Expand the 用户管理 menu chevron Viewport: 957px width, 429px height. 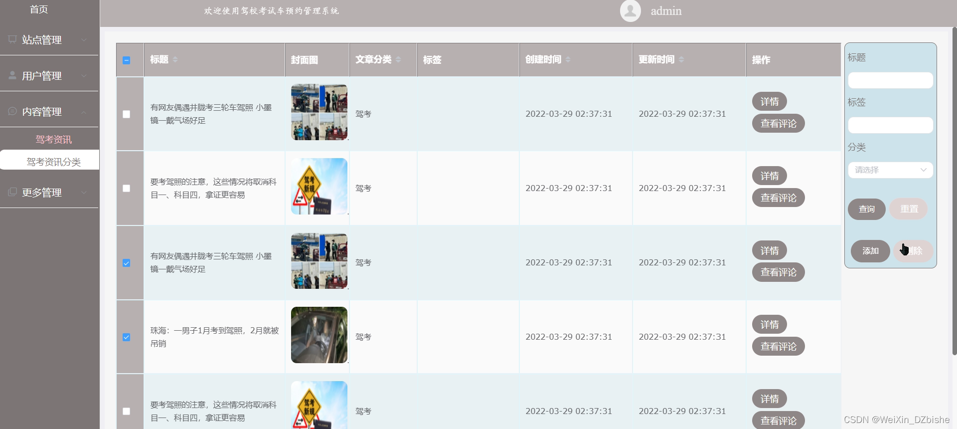(84, 76)
